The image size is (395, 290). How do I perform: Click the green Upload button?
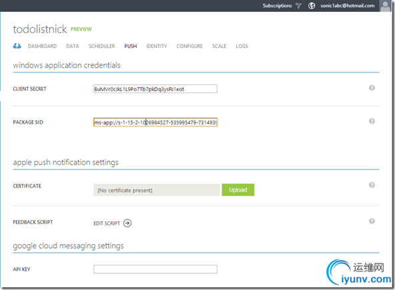click(x=238, y=190)
